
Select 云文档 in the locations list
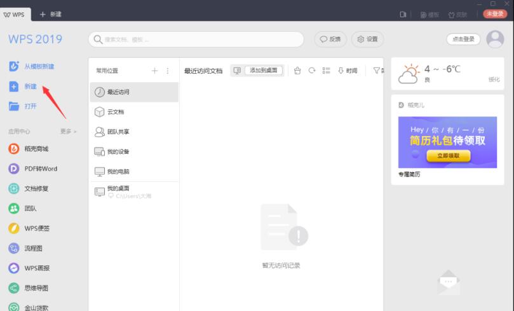click(x=134, y=112)
